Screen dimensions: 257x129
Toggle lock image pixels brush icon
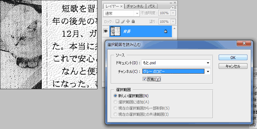[x=123, y=21]
